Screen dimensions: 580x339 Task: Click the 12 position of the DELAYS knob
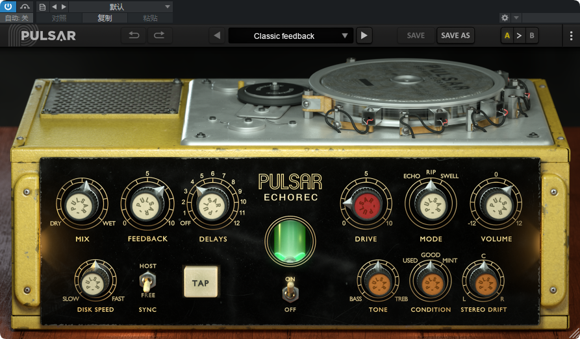click(x=236, y=223)
